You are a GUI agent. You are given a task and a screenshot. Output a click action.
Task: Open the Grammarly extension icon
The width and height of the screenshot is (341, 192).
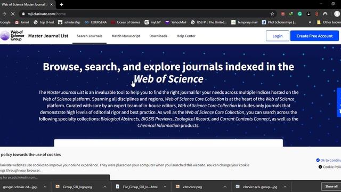tap(299, 14)
